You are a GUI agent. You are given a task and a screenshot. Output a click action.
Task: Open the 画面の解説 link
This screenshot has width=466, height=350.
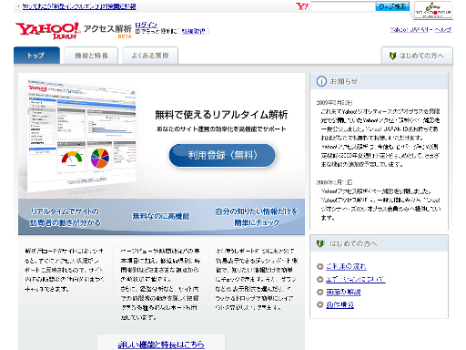coord(343,292)
